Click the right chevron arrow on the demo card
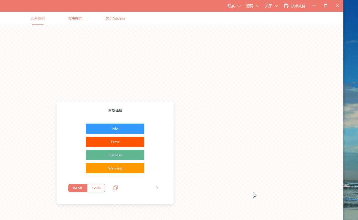Image resolution: width=358 pixels, height=220 pixels. tap(157, 188)
